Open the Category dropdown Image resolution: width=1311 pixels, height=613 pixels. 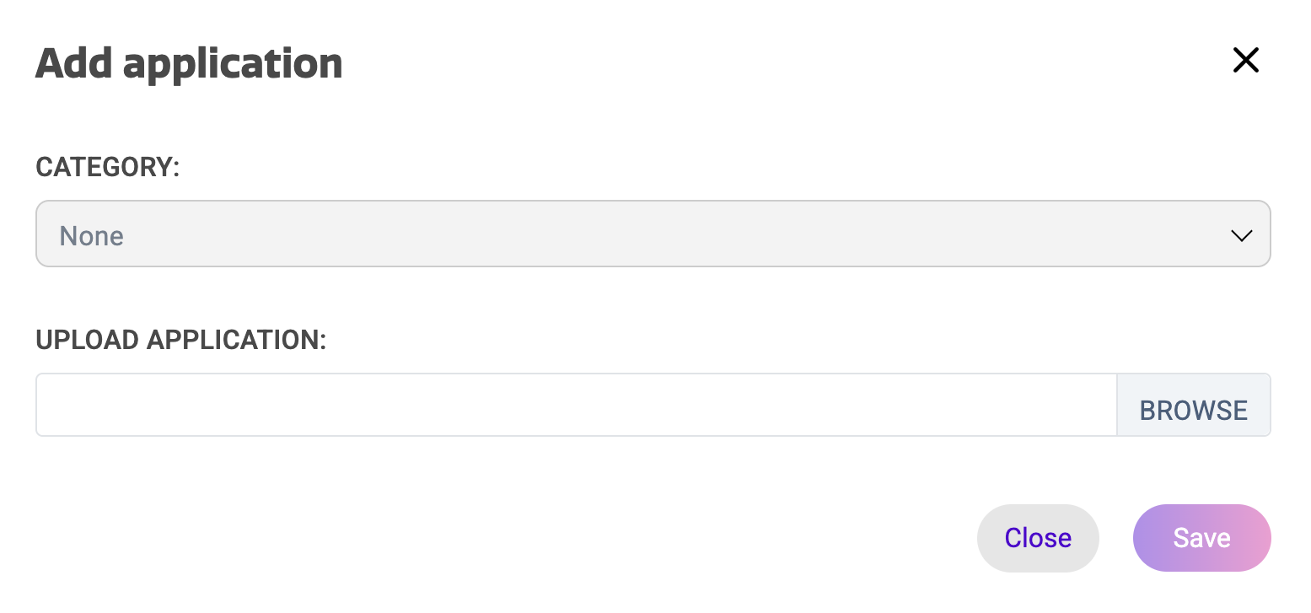653,234
